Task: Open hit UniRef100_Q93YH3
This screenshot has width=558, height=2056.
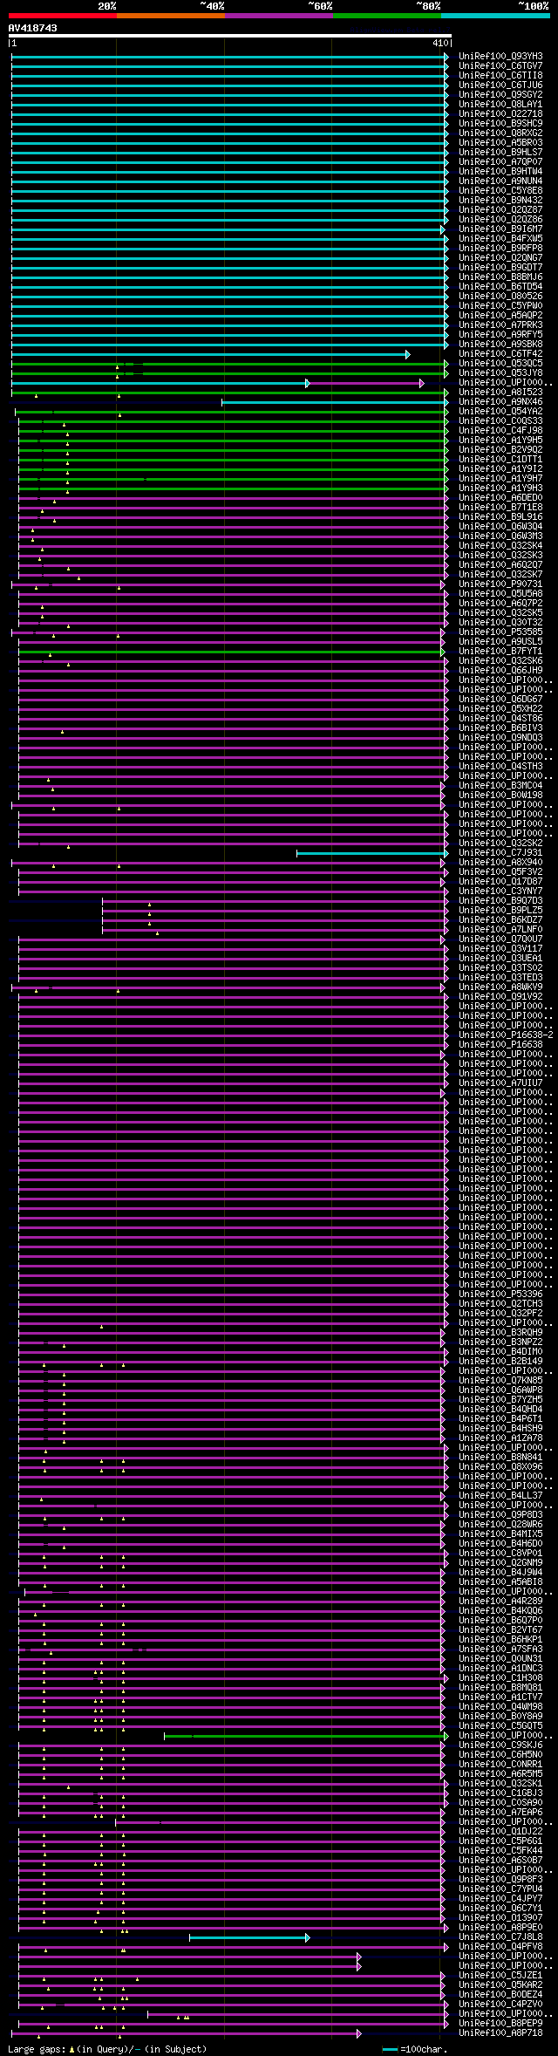Action: pos(500,56)
